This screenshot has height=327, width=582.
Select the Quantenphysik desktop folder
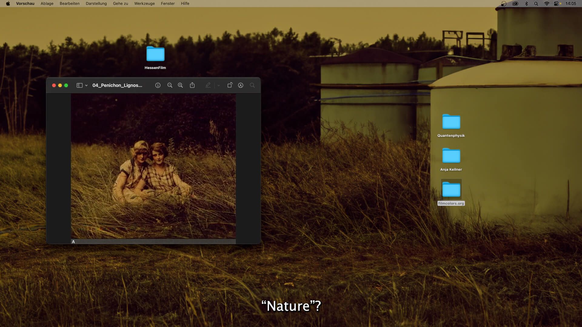pyautogui.click(x=451, y=122)
